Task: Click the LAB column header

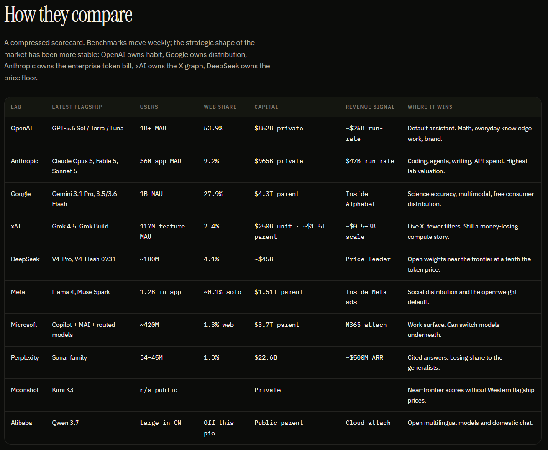Action: point(16,107)
